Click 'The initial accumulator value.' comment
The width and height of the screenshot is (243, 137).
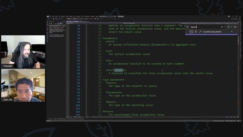[130, 54]
